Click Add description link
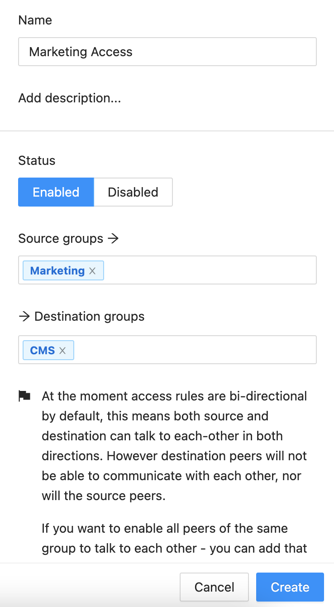 point(70,98)
